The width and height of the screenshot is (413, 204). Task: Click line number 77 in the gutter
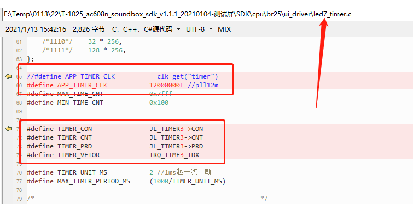tap(19, 182)
